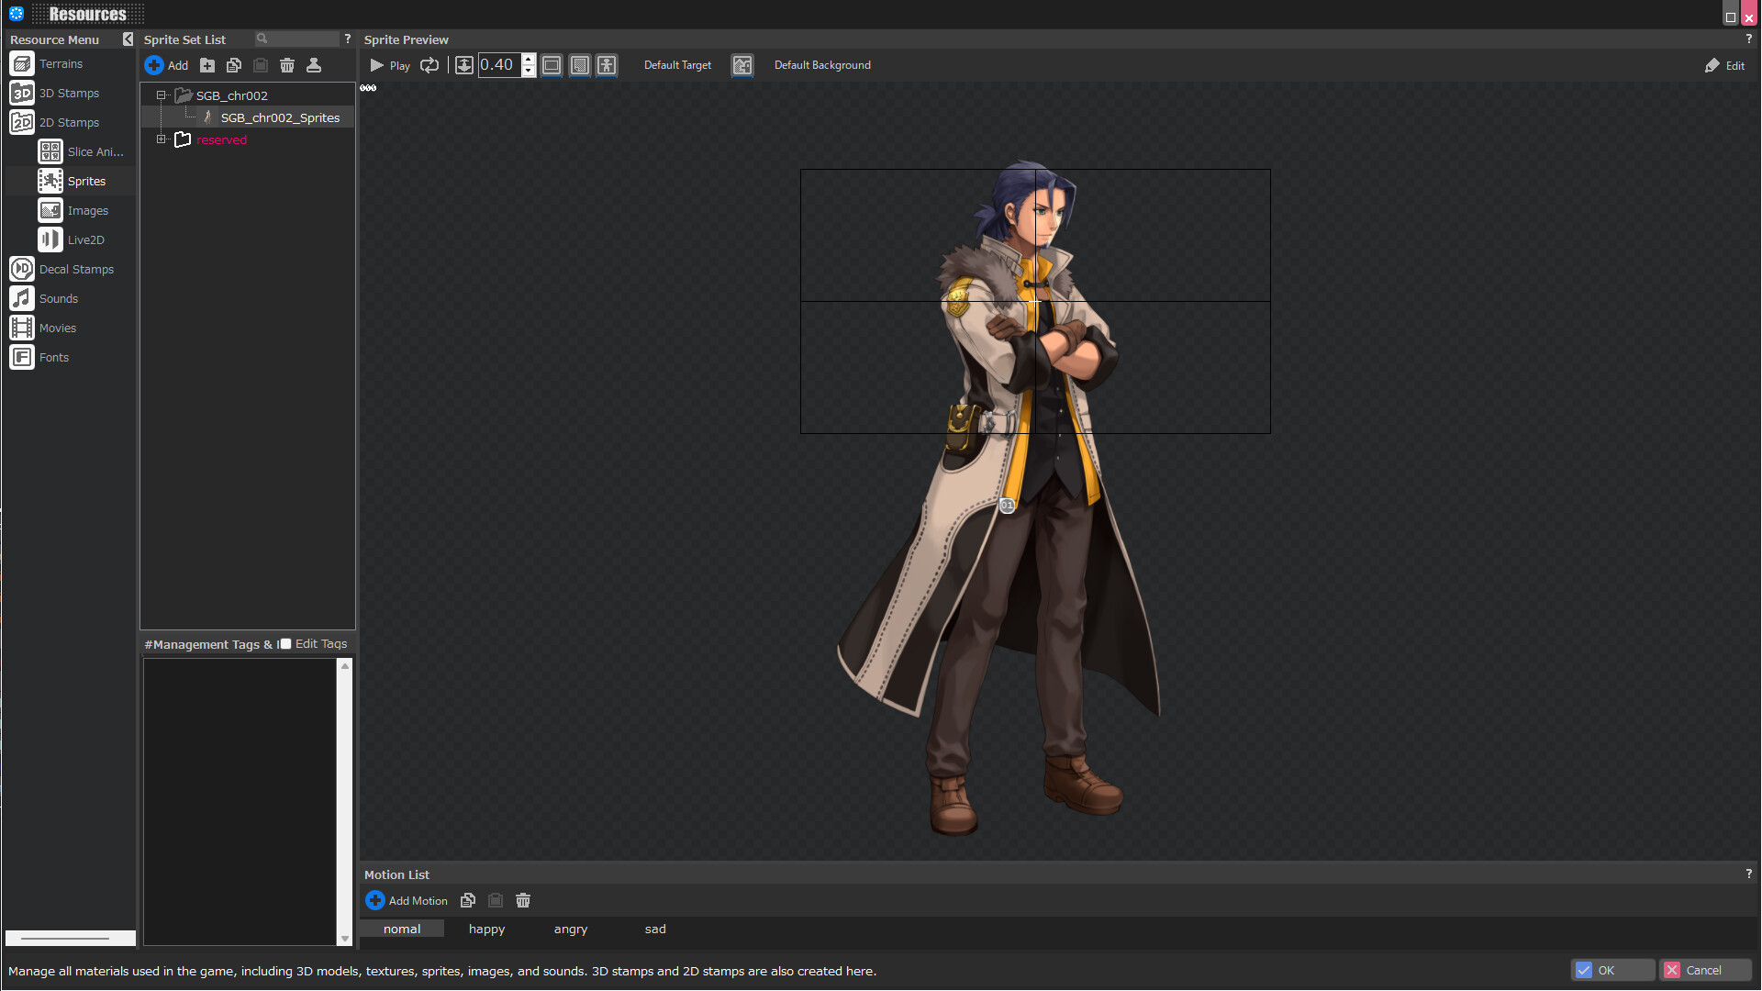Enable the Edit Tags checkbox
The width and height of the screenshot is (1762, 991).
point(285,644)
